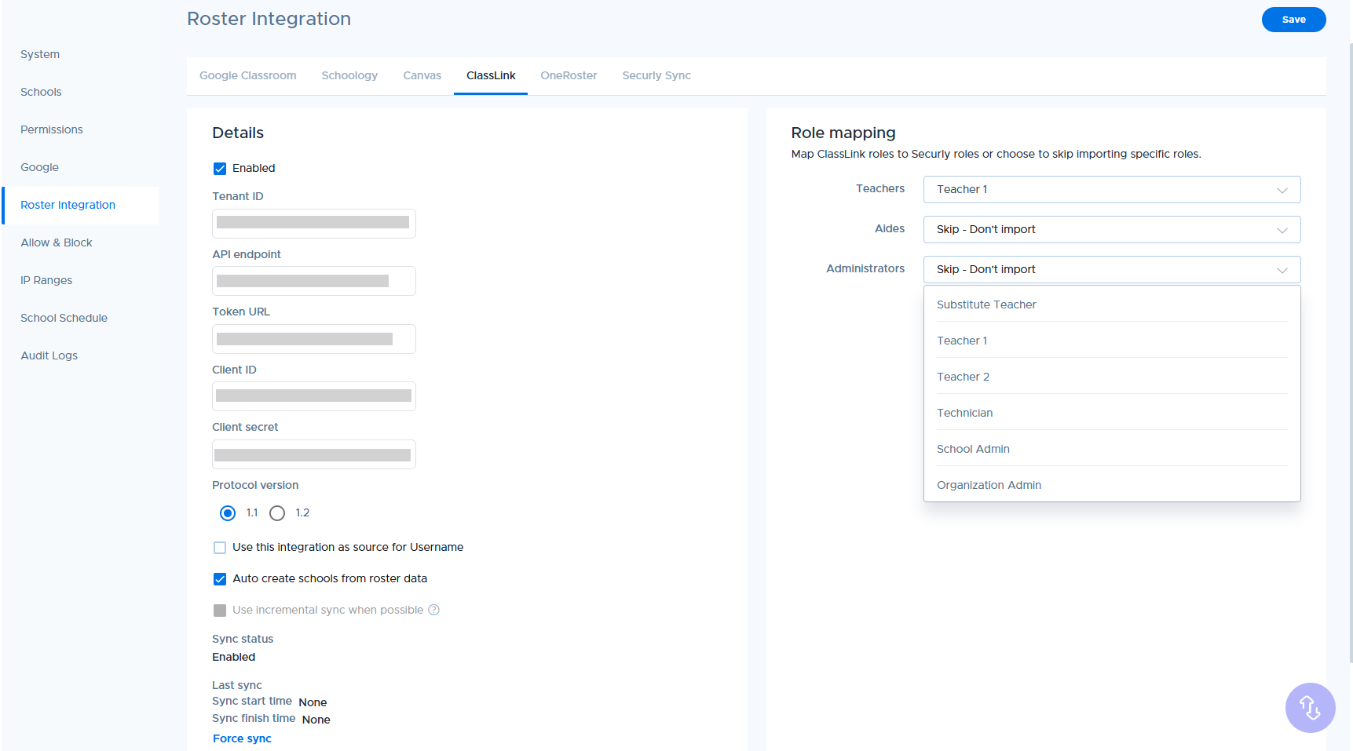1353x751 pixels.
Task: Click the floating sync arrows button
Action: click(x=1310, y=708)
